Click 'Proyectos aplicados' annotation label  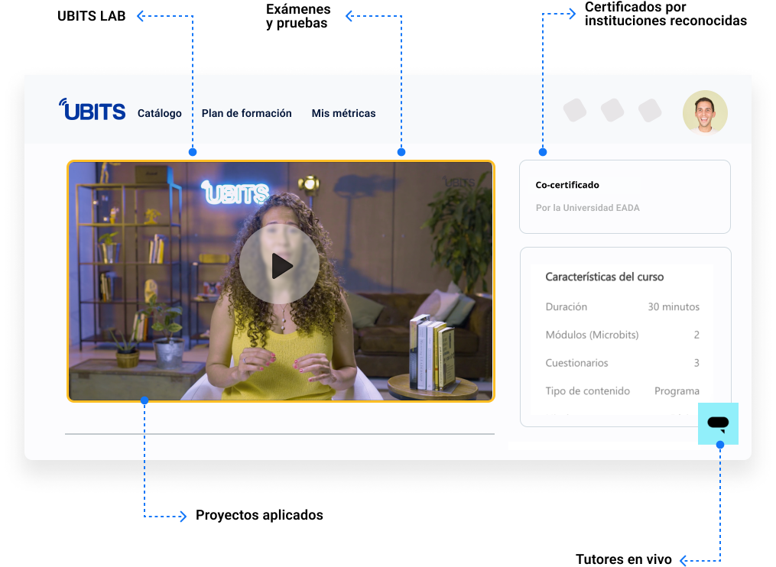coord(259,515)
